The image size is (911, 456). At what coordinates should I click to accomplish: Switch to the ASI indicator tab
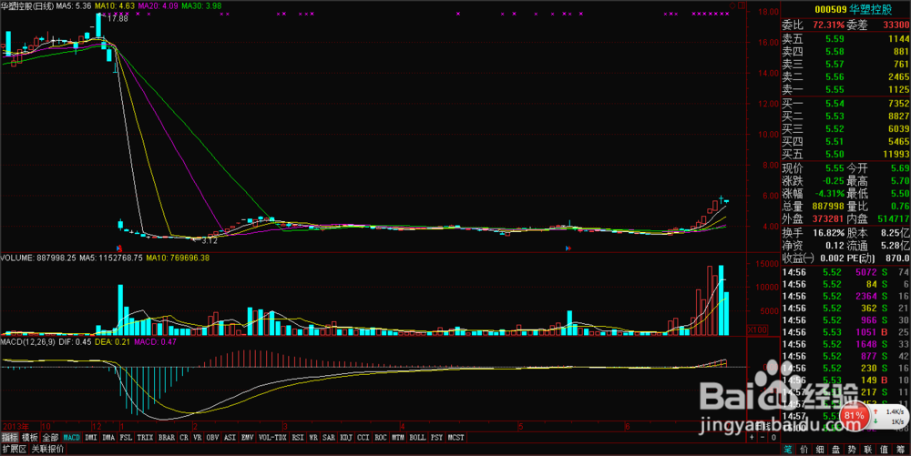[230, 438]
